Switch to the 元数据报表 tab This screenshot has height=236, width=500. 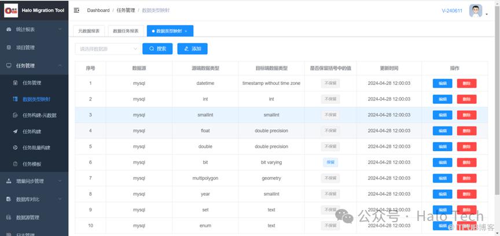(89, 31)
